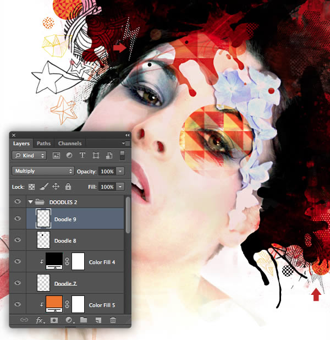330x340 pixels.
Task: Open the Multiply blend mode dropdown
Action: pyautogui.click(x=43, y=171)
